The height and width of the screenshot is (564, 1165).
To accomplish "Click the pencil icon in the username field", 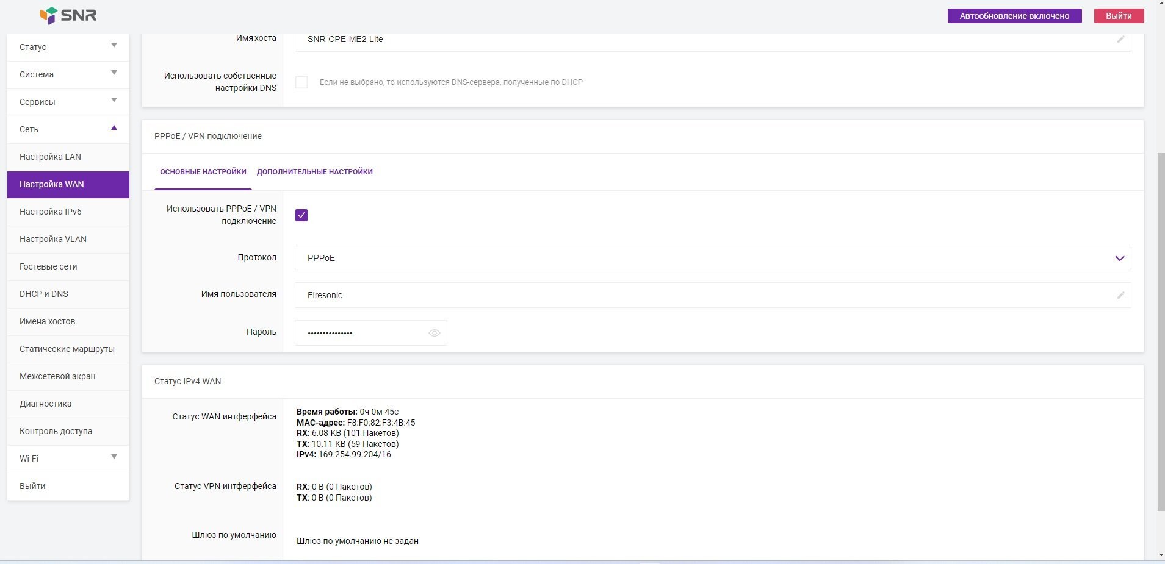I will [x=1120, y=295].
